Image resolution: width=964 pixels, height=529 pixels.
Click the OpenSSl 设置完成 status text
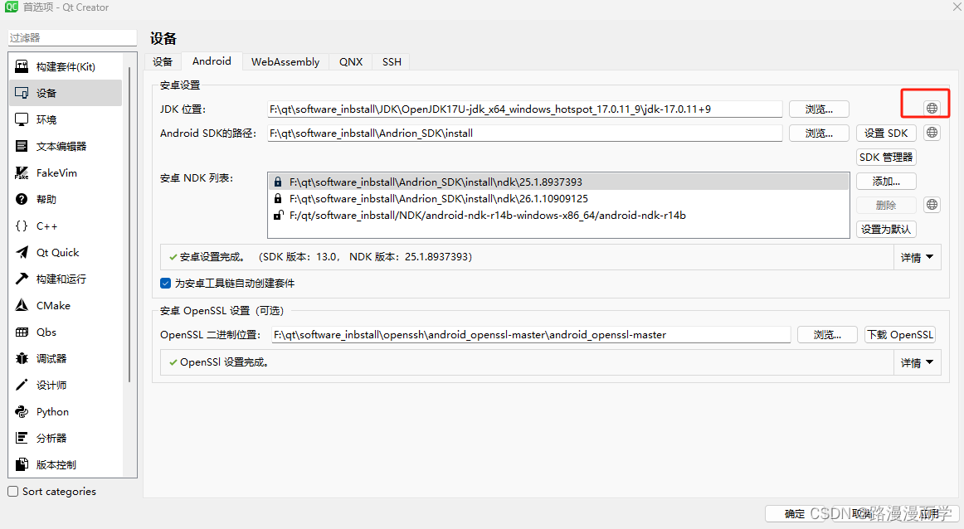click(224, 362)
